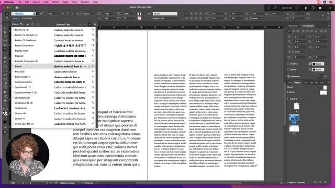Image resolution: width=335 pixels, height=188 pixels.
Task: Open the Selected Text sample dropdown
Action: click(x=80, y=25)
